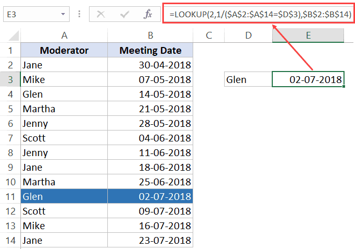This screenshot has height=249, width=355.
Task: Click the Meeting Date header cell
Action: 150,50
